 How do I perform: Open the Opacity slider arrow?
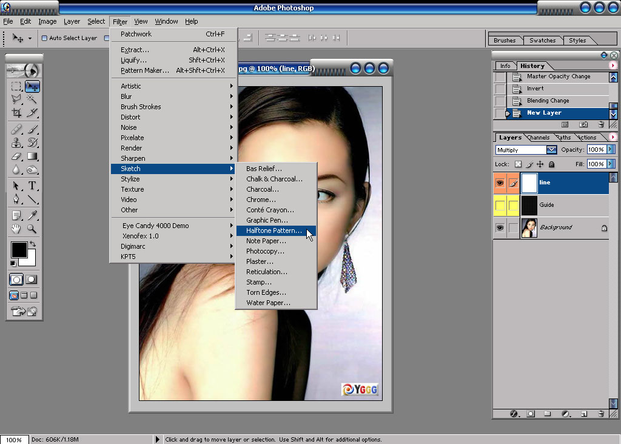click(610, 149)
